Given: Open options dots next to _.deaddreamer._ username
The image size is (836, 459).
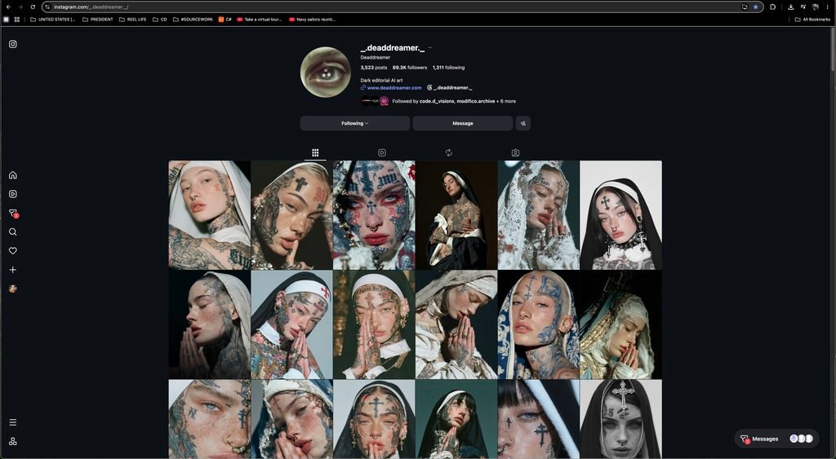Looking at the screenshot, I should pyautogui.click(x=429, y=48).
